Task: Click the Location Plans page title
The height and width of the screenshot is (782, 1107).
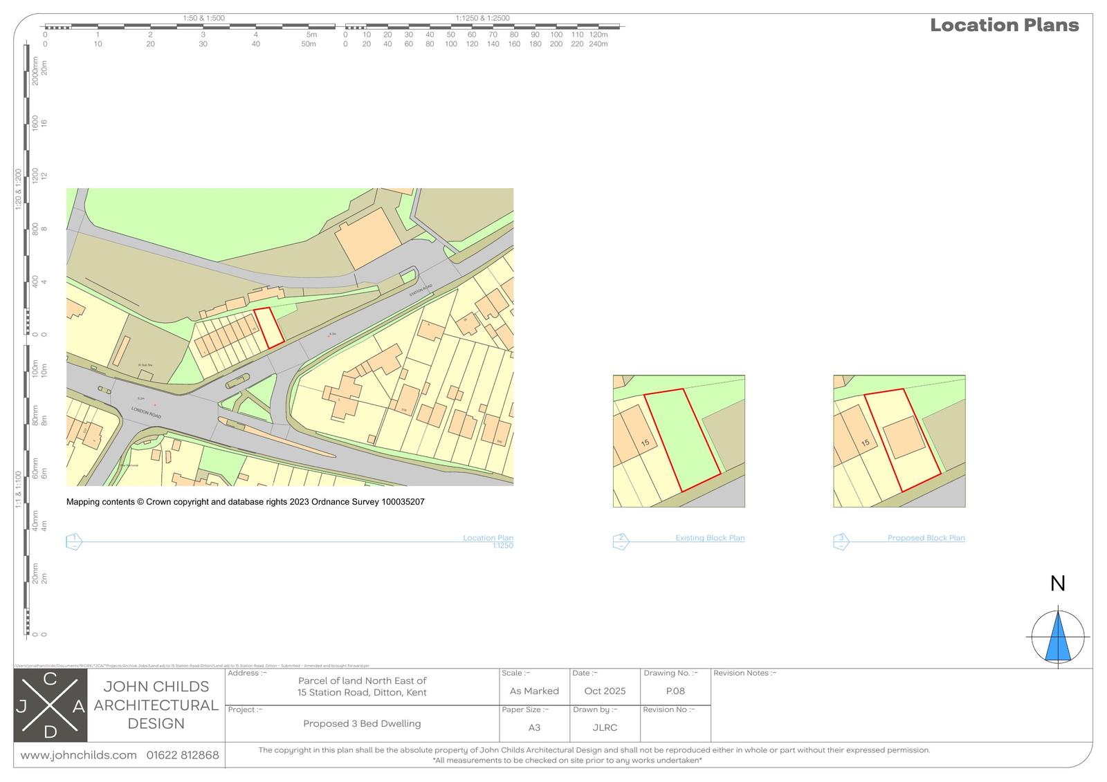Action: pos(1004,26)
